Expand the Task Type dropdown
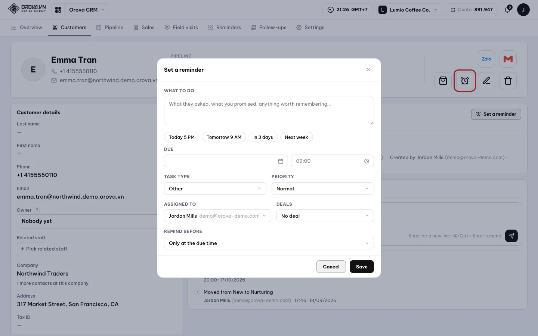Viewport: 538px width, 336px height. tap(215, 189)
